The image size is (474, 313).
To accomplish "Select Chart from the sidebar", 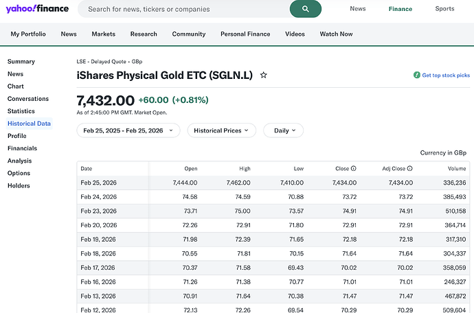I will pyautogui.click(x=15, y=86).
